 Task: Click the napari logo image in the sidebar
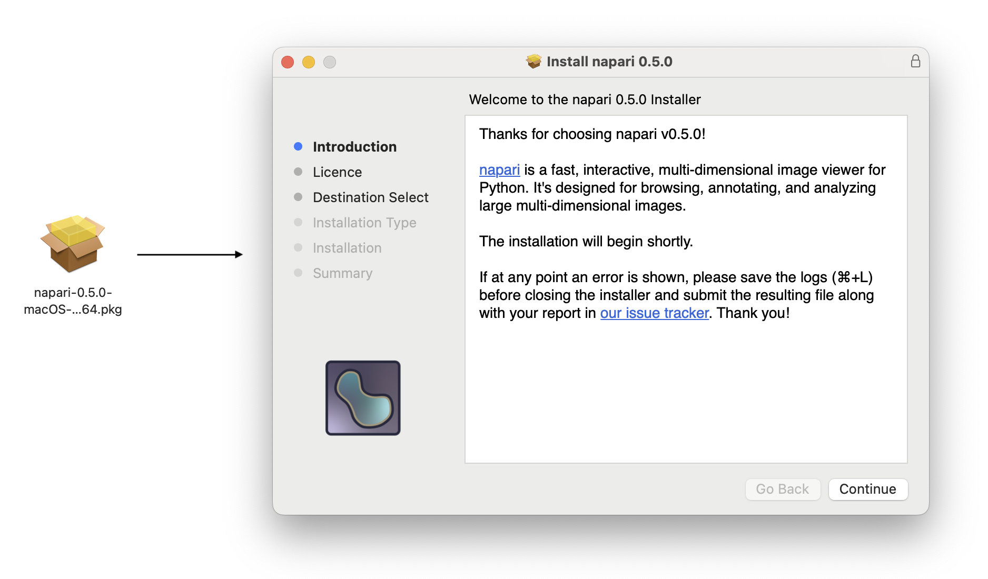point(363,397)
